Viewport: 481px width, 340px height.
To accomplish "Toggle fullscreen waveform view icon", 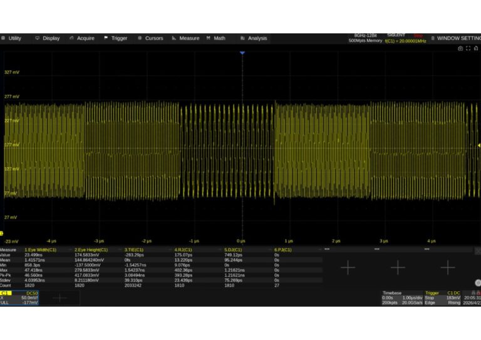I will click(x=468, y=48).
